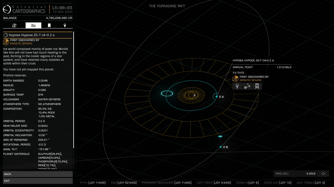This screenshot has width=334, height=187.
Task: Click THE FORMIDINE RIFT region label
Action: (167, 6)
